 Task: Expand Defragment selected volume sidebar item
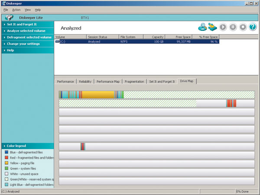click(28, 37)
